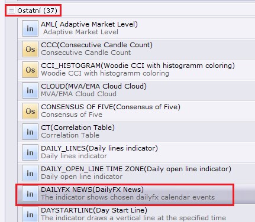Screen dimensions: 255x222
Task: Click the In icon beside DAILY_OPEN_LINE TIME ZONE
Action: coord(30,173)
